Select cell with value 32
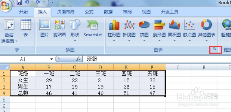This screenshot has height=112, width=231. point(152,80)
